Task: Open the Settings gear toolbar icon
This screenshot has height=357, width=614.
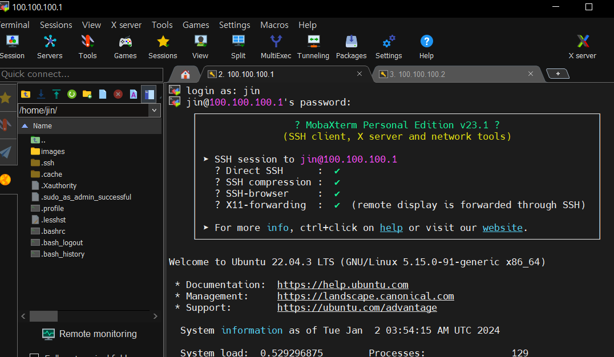Action: (x=389, y=47)
